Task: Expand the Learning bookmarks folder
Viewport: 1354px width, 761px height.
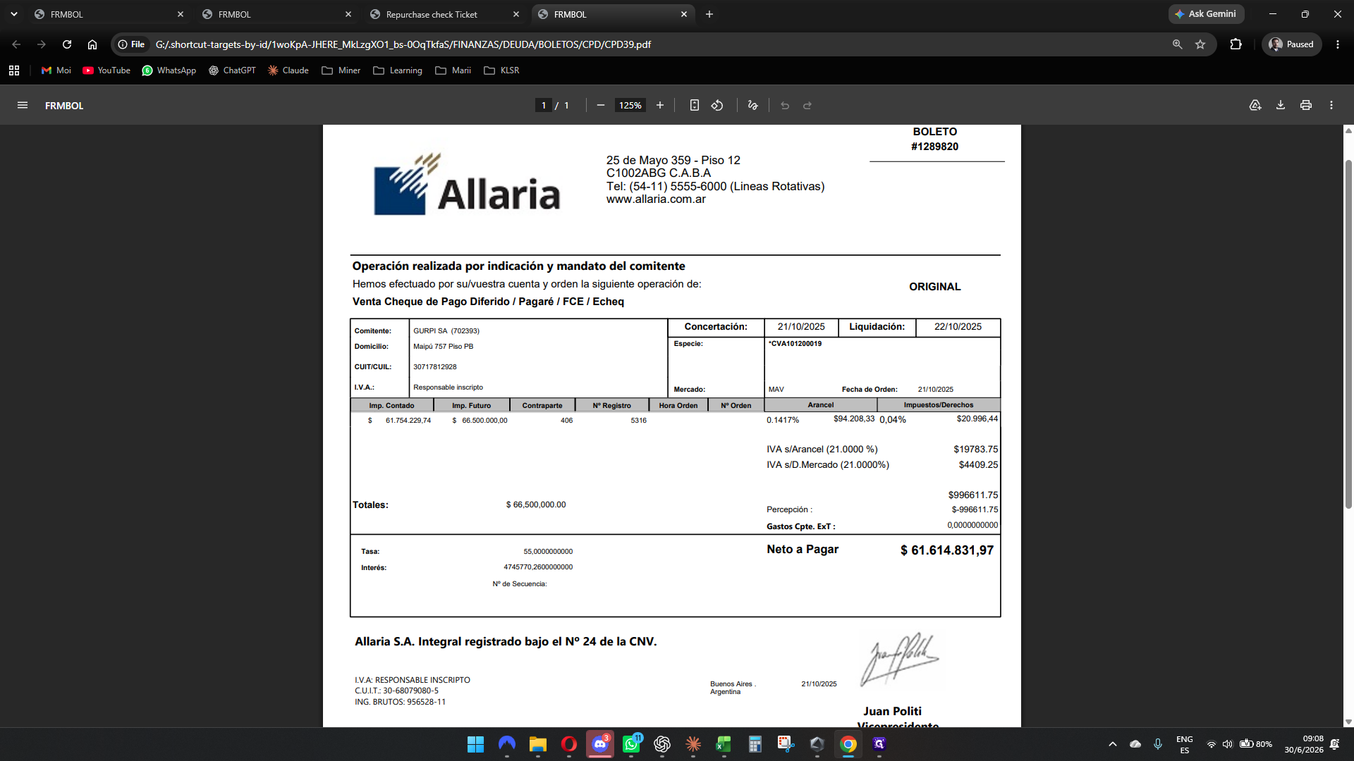Action: click(398, 70)
